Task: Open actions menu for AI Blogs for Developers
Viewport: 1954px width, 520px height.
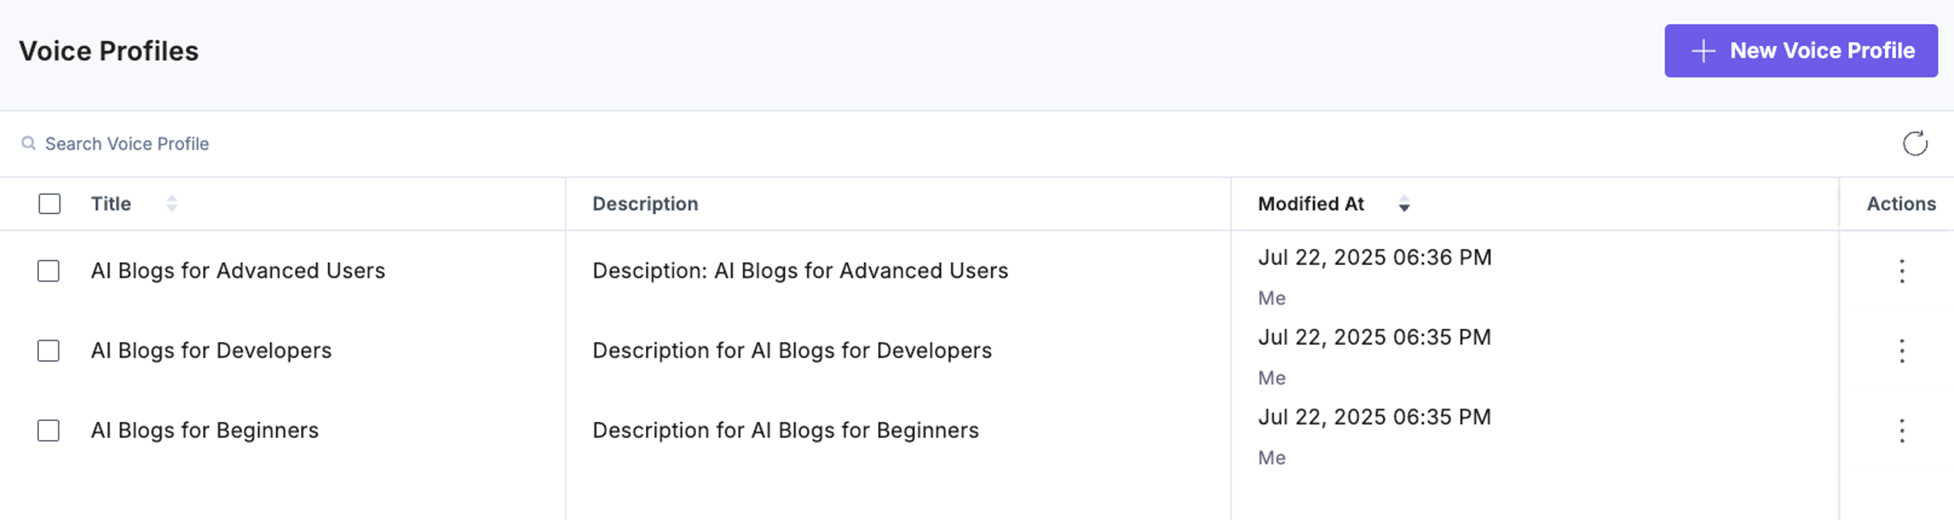Action: pyautogui.click(x=1902, y=351)
